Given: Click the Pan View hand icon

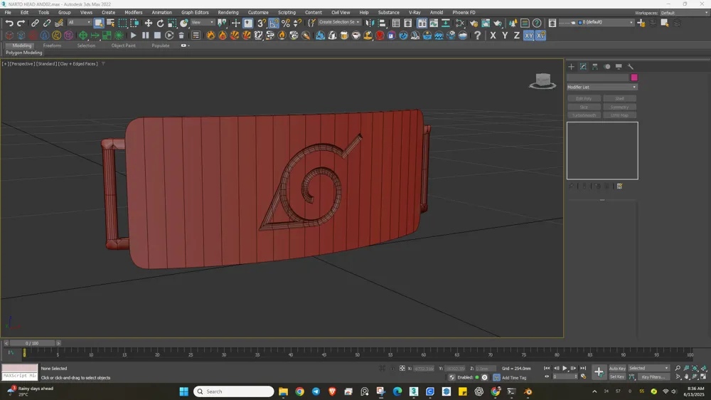Looking at the screenshot, I should pyautogui.click(x=686, y=377).
